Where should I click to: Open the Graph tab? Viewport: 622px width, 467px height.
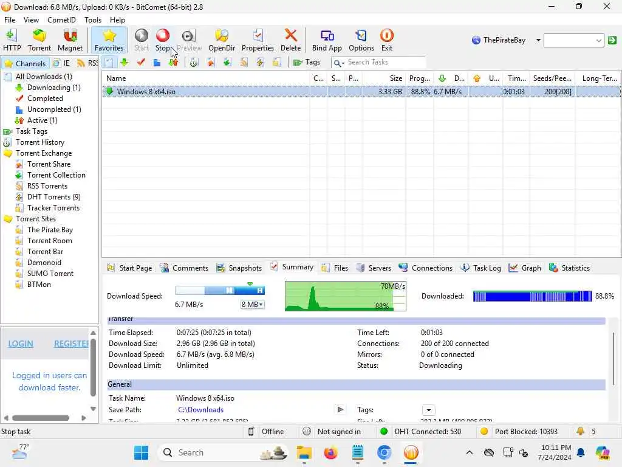click(525, 268)
